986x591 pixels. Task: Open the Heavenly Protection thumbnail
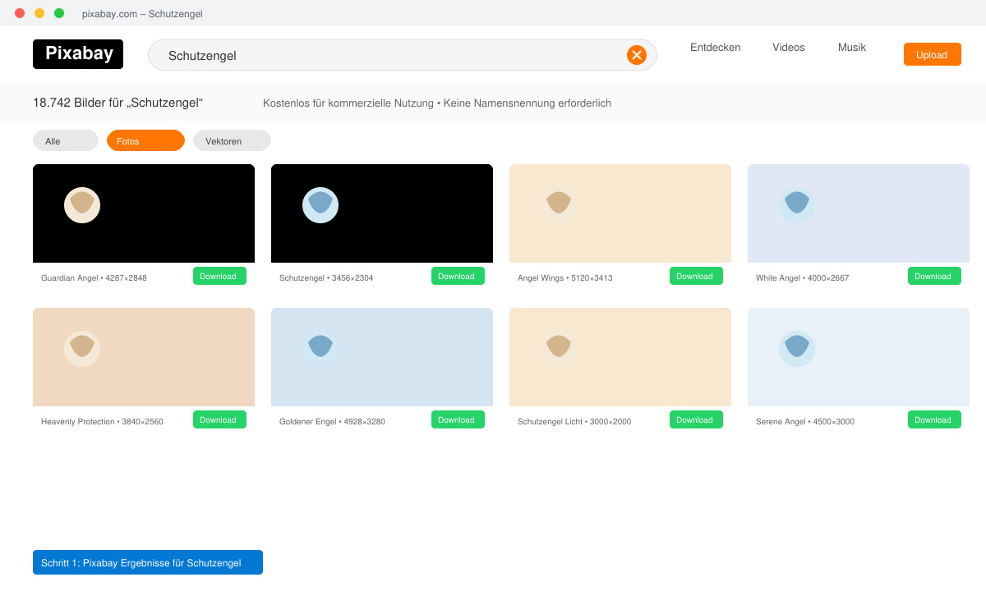(x=144, y=357)
